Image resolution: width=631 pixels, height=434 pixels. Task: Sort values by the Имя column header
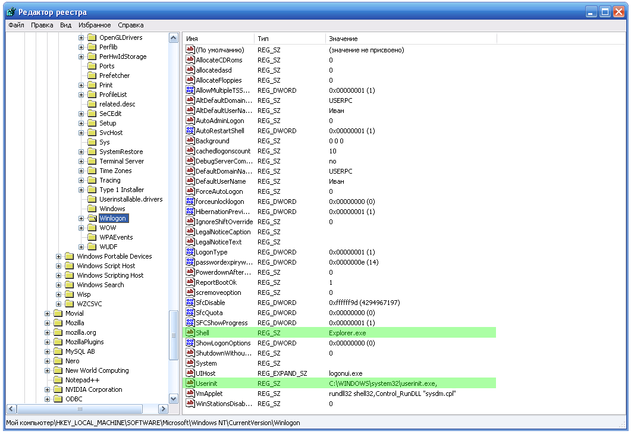click(218, 38)
